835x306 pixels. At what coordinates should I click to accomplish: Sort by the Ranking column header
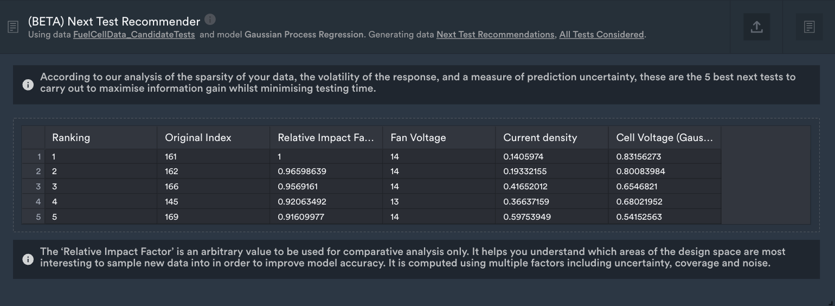point(101,138)
